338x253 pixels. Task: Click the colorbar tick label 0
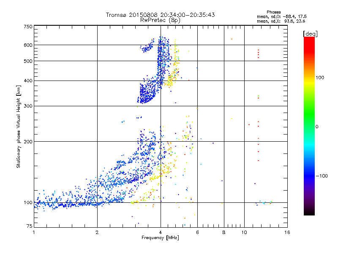click(317, 127)
